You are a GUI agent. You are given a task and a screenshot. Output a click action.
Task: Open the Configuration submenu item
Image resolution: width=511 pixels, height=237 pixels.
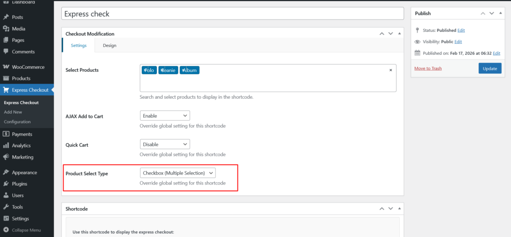coord(17,122)
